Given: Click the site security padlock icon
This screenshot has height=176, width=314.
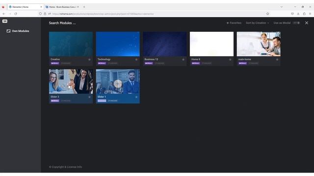Looking at the screenshot, I should [45, 14].
